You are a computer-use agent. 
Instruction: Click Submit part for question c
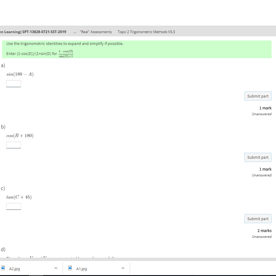pyautogui.click(x=258, y=218)
